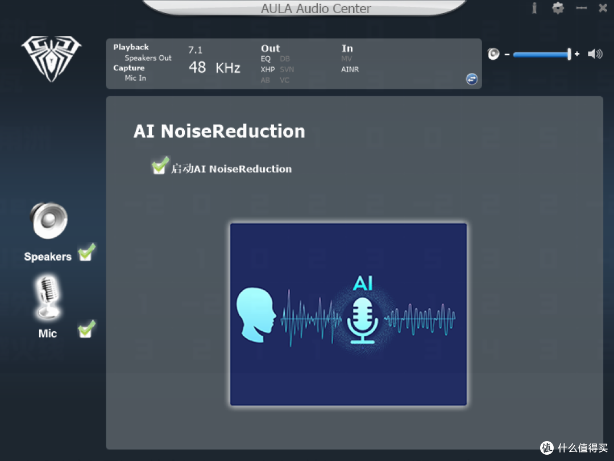Click the AI noise reduction illustration image
Image resolution: width=614 pixels, height=461 pixels.
348,314
